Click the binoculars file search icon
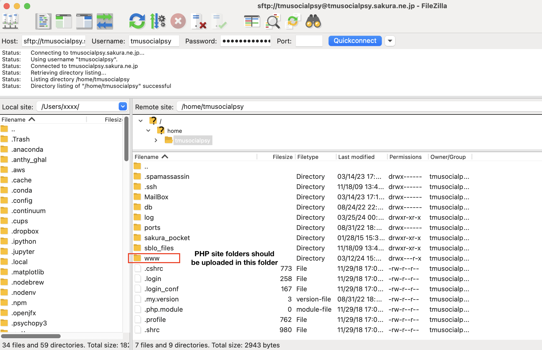The height and width of the screenshot is (350, 542). click(313, 21)
